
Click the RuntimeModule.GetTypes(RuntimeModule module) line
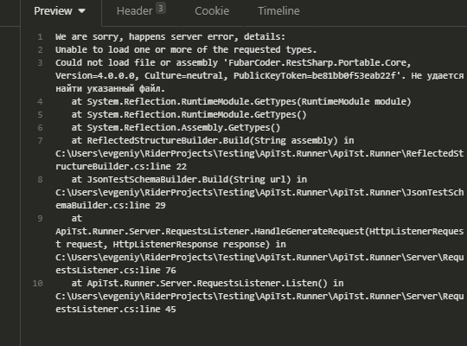pyautogui.click(x=241, y=101)
